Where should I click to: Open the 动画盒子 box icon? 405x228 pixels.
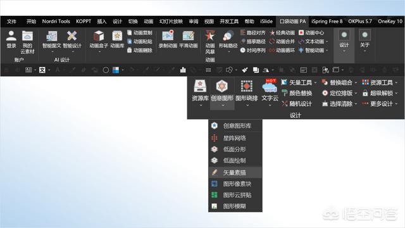tap(99, 41)
